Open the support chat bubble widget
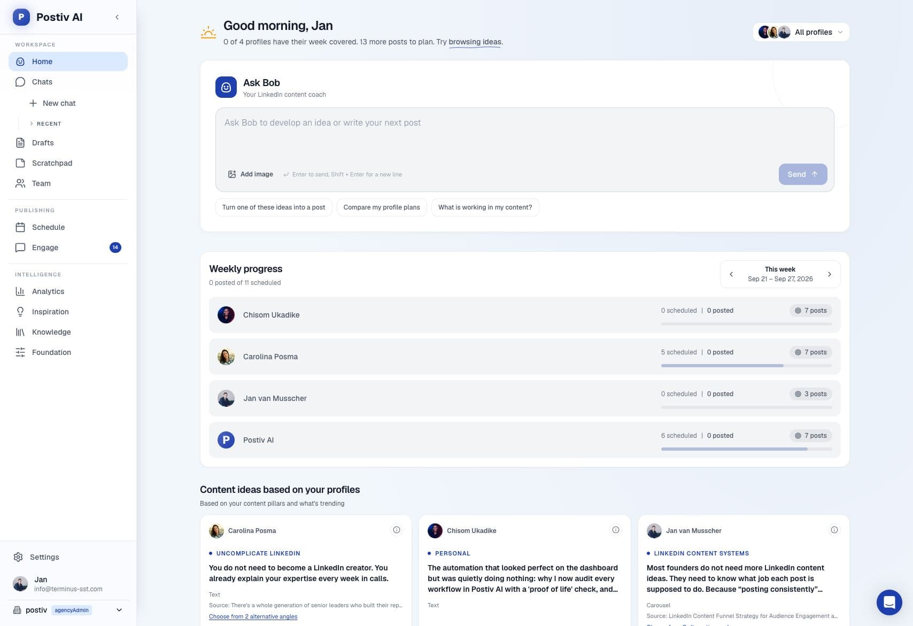Screen dimensions: 913x626 pyautogui.click(x=889, y=602)
